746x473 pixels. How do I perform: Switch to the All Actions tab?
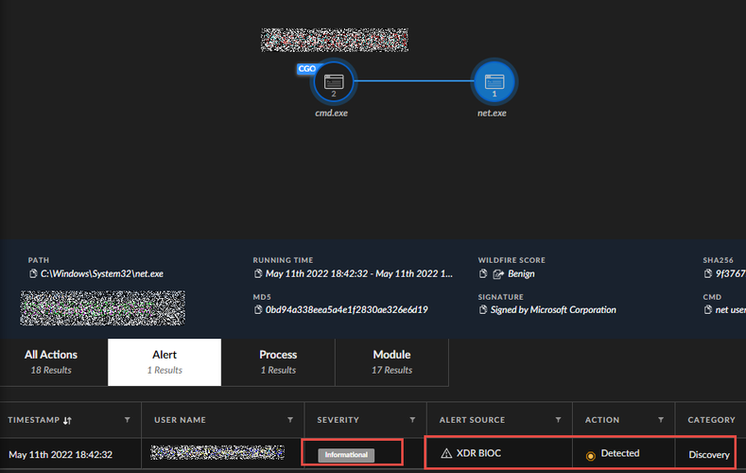pos(51,361)
